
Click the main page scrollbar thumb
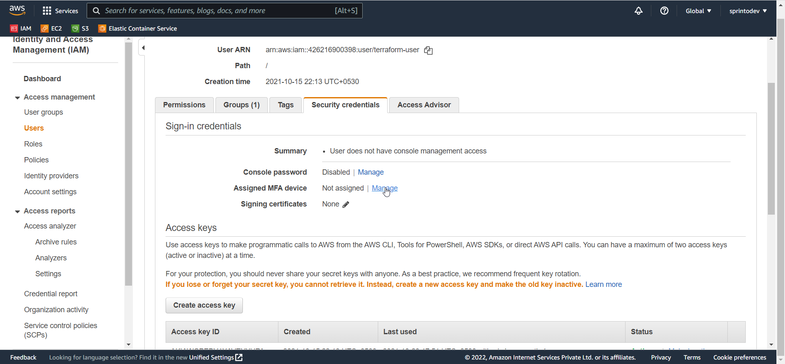tap(771, 149)
